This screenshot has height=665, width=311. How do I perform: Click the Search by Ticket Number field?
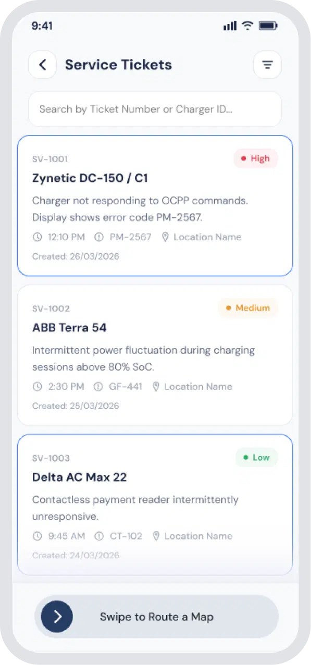tap(155, 109)
